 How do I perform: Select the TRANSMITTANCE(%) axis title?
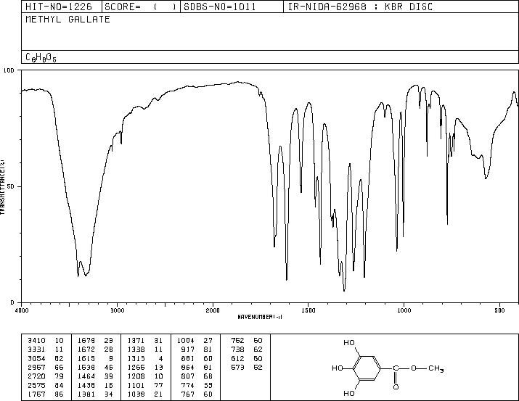[x=2, y=187]
